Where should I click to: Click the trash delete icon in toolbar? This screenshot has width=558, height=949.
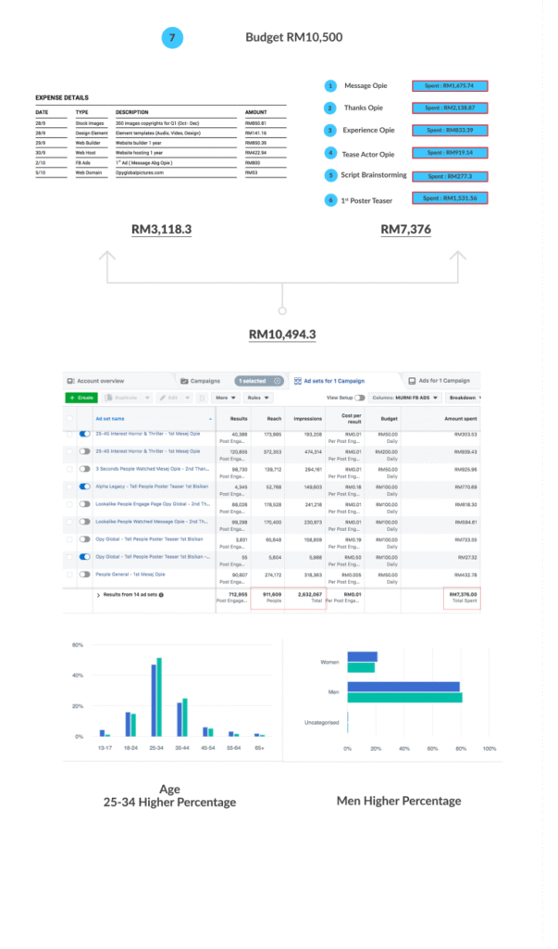click(202, 398)
